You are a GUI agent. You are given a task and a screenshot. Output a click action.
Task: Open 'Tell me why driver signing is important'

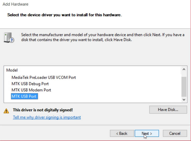coord(47,117)
